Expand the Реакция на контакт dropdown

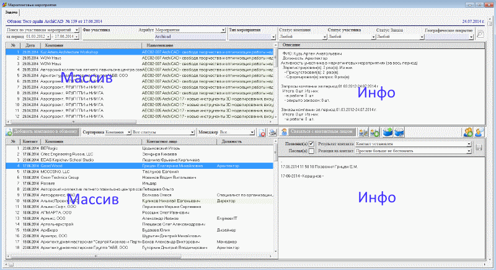click(x=469, y=151)
